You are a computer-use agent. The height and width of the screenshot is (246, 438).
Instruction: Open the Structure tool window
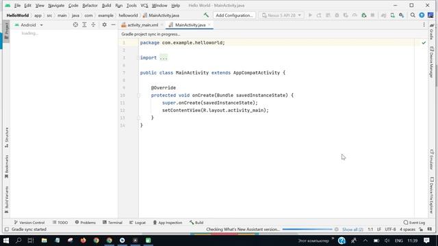point(6,137)
